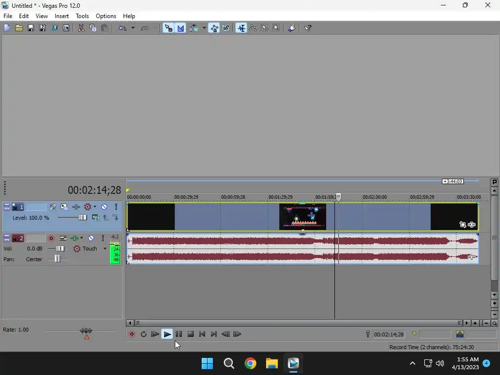Open the Help menu
The width and height of the screenshot is (500, 375).
click(x=129, y=16)
